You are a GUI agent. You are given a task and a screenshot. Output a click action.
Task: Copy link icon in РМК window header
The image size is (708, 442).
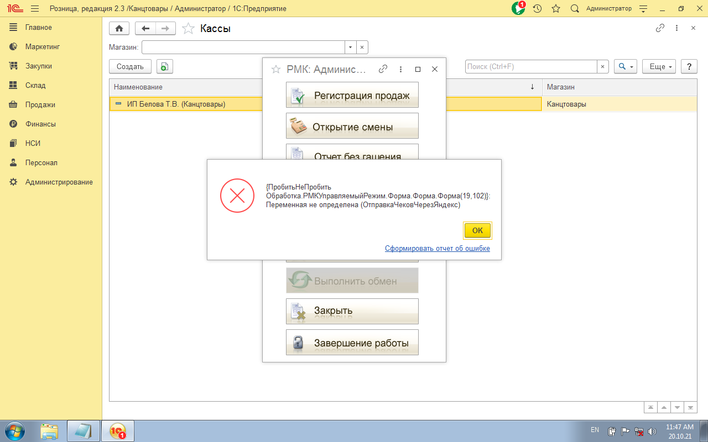(383, 69)
